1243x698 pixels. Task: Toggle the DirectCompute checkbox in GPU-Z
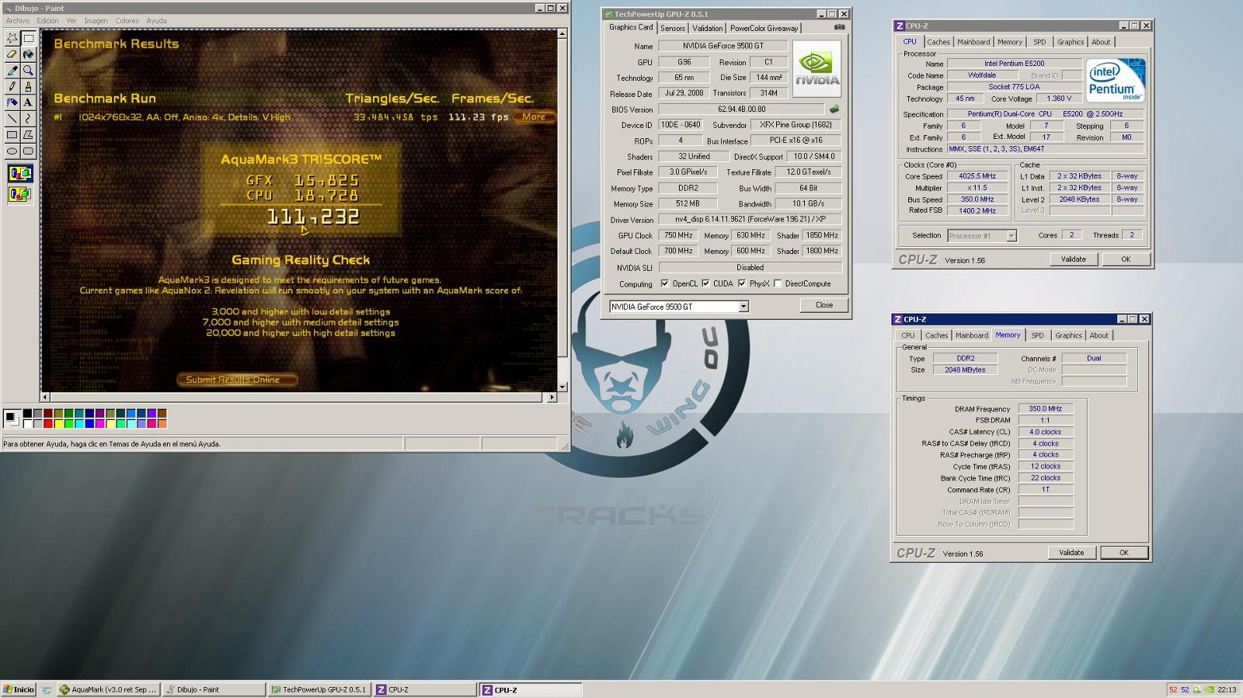778,283
